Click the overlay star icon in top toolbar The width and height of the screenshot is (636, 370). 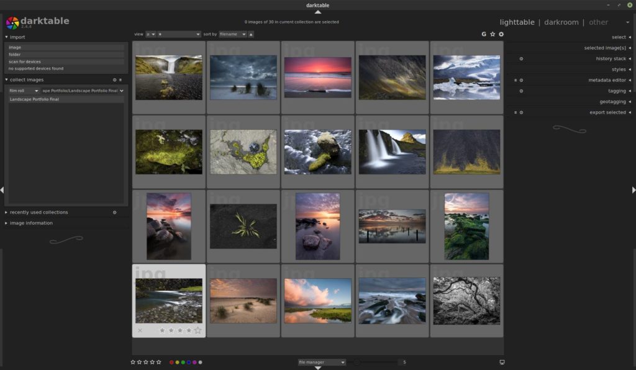(x=493, y=34)
